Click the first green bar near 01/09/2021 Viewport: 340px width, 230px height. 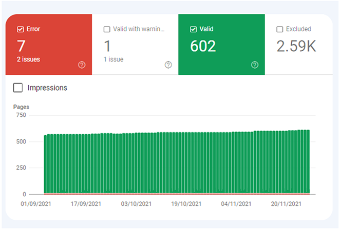pos(46,164)
